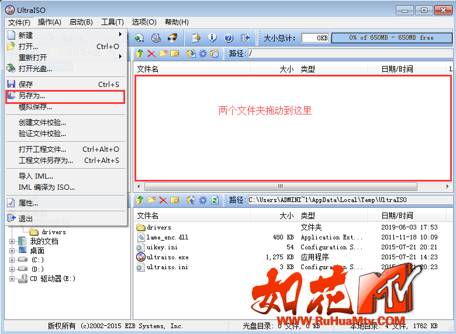The image size is (456, 334).
Task: Choose 模拟保存... menu entry
Action: click(x=65, y=107)
